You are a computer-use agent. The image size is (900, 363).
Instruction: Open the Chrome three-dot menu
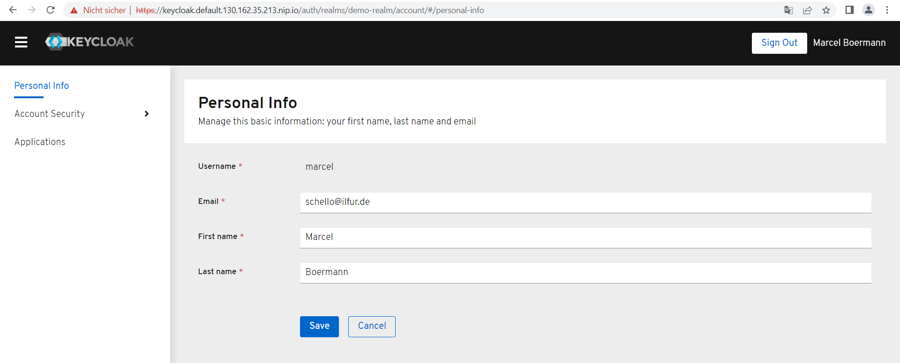coord(887,10)
